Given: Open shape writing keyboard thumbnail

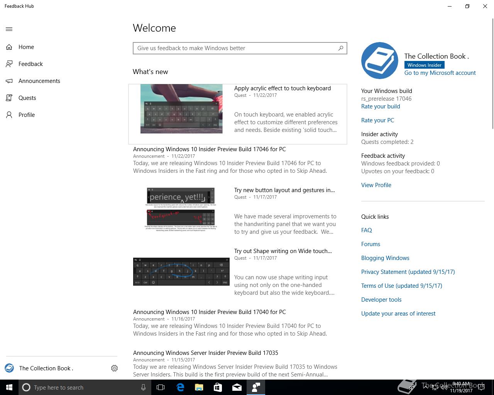Looking at the screenshot, I should click(x=181, y=272).
